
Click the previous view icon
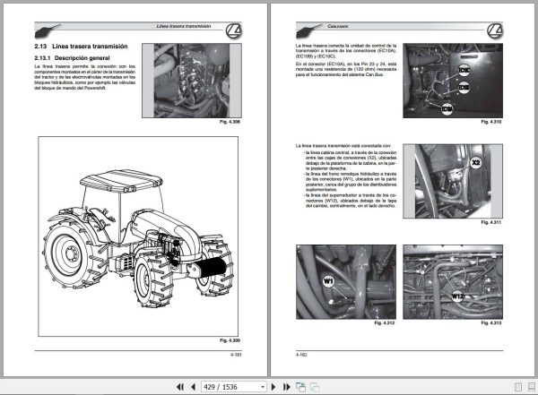click(301, 387)
